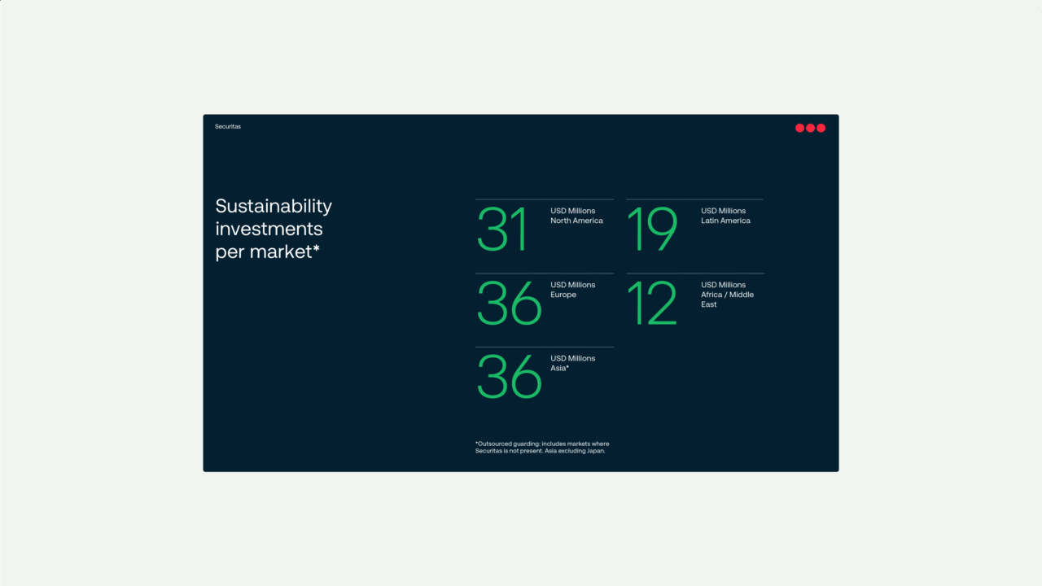Select the 'Sustainability investments per market' heading
Image resolution: width=1042 pixels, height=586 pixels.
tap(274, 229)
